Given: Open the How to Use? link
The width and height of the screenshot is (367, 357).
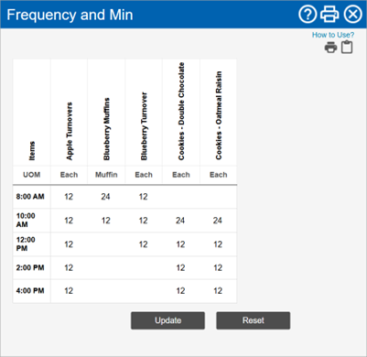Looking at the screenshot, I should coord(333,35).
